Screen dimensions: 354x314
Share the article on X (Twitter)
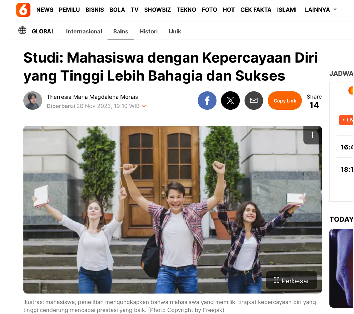point(231,101)
